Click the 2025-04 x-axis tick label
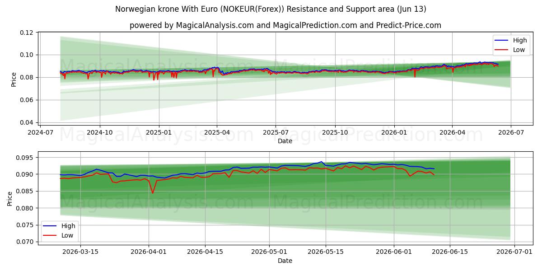542x271 pixels. coord(217,133)
